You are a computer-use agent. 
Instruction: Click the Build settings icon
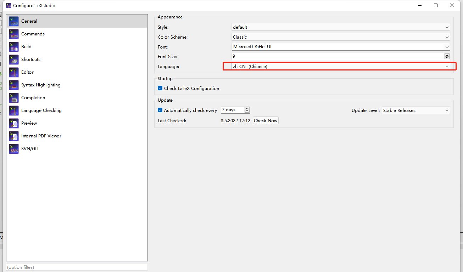coord(14,47)
